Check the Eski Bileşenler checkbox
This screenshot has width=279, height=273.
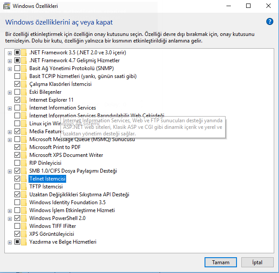tap(17, 92)
